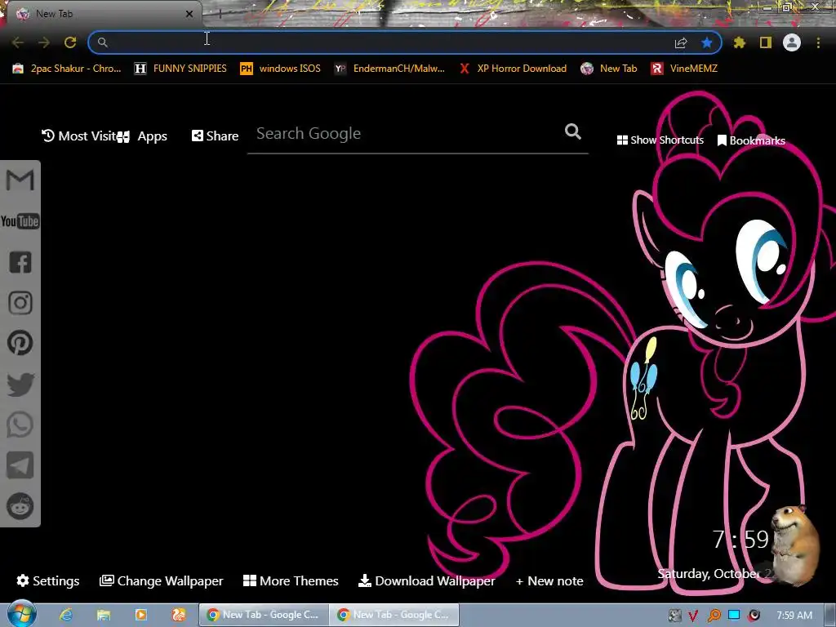Click the share page icon in address bar
Image resolution: width=836 pixels, height=627 pixels.
681,42
